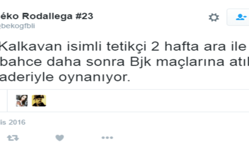The height and width of the screenshot is (157, 249).
Task: Click the word oynanıyor in tweet
Action: 94,78
